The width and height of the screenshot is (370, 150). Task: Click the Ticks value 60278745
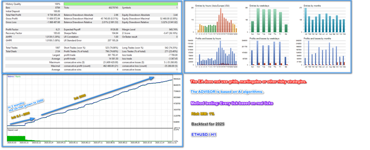tap(113, 8)
